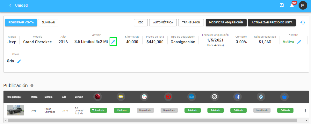The width and height of the screenshot is (311, 124).
Task: Click the Unidad page title
Action: pyautogui.click(x=21, y=5)
